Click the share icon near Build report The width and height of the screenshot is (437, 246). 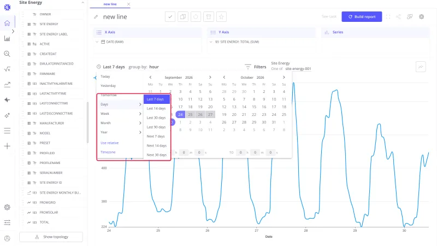click(399, 17)
